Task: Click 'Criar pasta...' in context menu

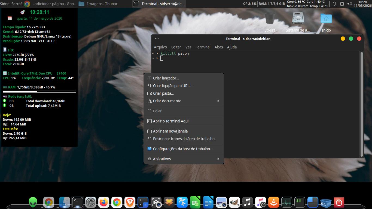Action: pyautogui.click(x=163, y=93)
